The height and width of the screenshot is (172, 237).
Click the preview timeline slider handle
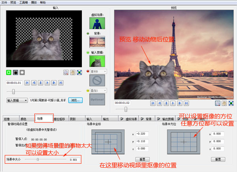[x=126, y=109]
